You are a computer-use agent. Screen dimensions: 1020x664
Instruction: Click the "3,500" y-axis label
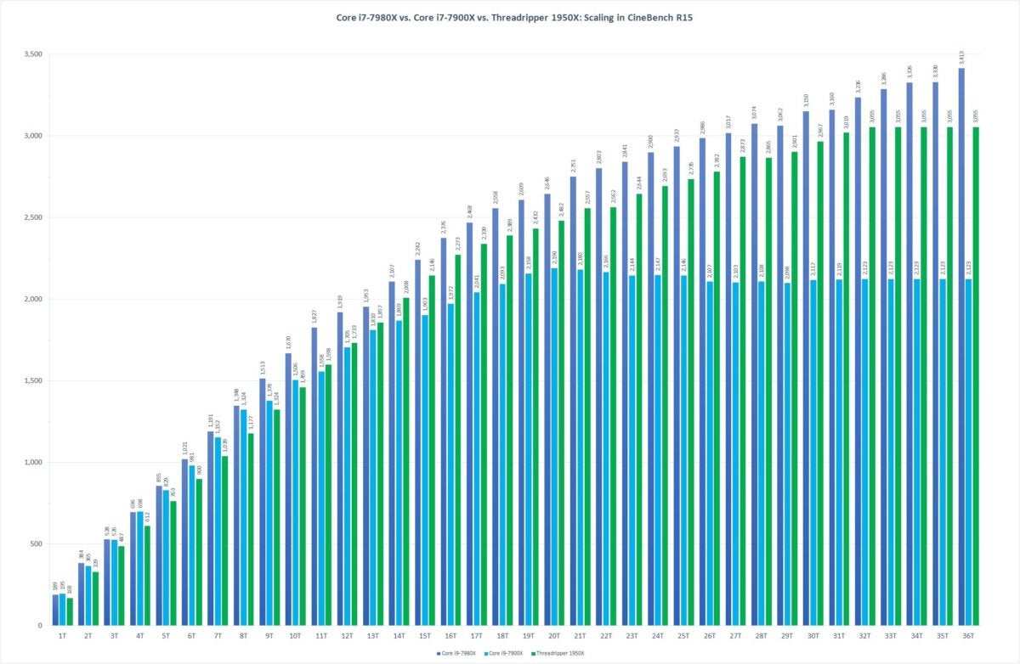coord(32,54)
